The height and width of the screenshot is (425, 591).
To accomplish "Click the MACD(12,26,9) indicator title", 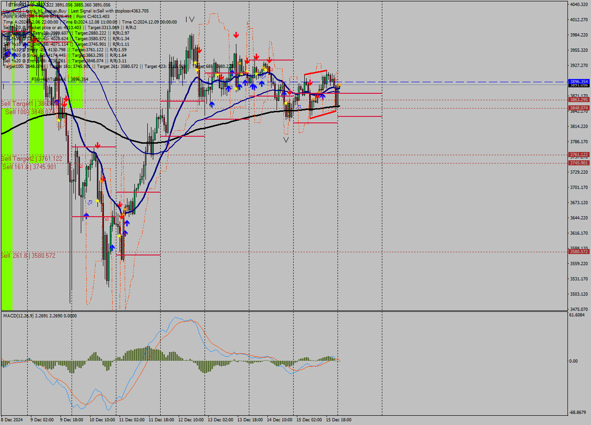I will 40,316.
